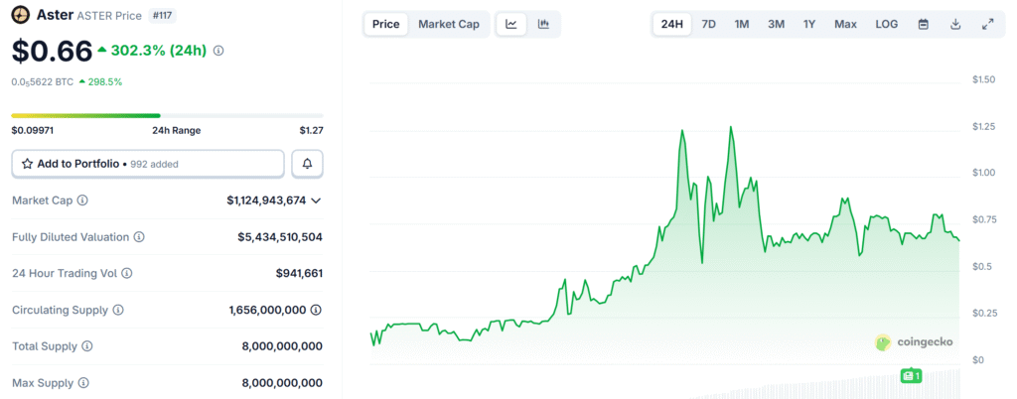Expand chart to fullscreen
The height and width of the screenshot is (399, 1017).
pos(987,24)
